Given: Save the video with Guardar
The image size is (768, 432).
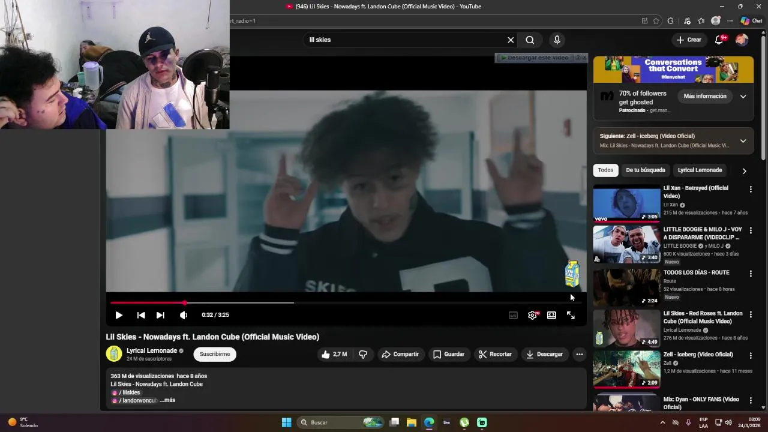Looking at the screenshot, I should [x=449, y=354].
